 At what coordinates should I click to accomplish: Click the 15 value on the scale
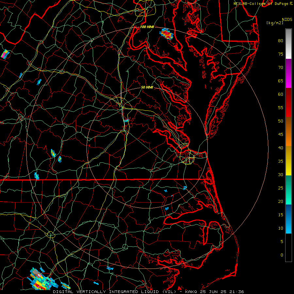point(281,215)
